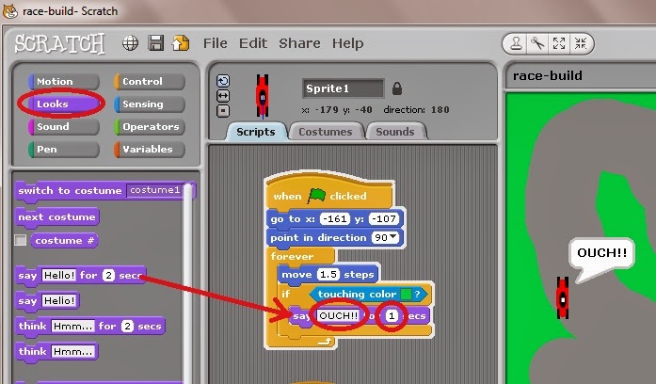
Task: Select the Control block category
Action: [x=150, y=82]
